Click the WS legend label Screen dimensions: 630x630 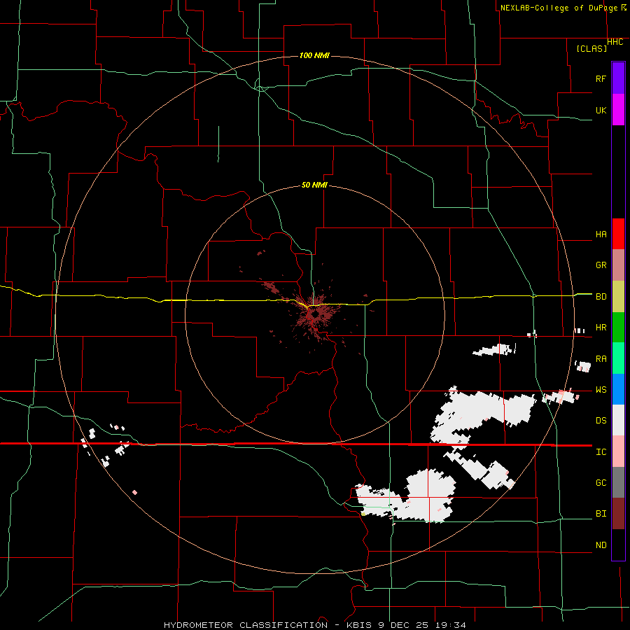click(x=601, y=390)
